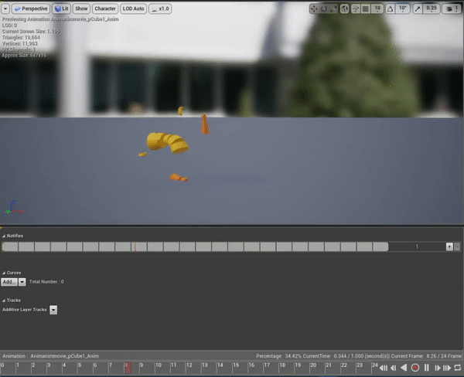Click frame 12 on the timeline
Screen dimensions: 464x377
[189, 365]
